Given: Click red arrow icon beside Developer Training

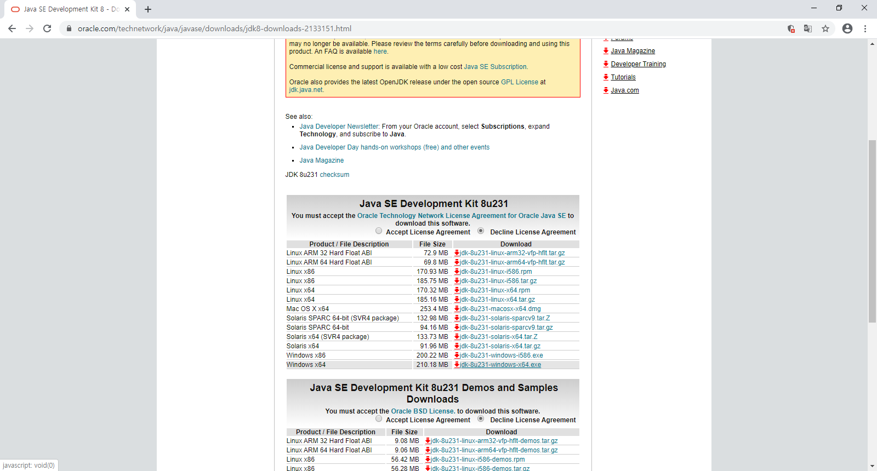Looking at the screenshot, I should click(x=606, y=64).
